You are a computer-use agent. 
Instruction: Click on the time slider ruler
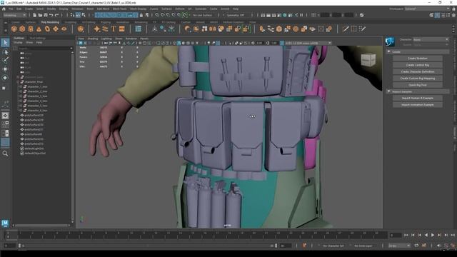pyautogui.click(x=197, y=235)
